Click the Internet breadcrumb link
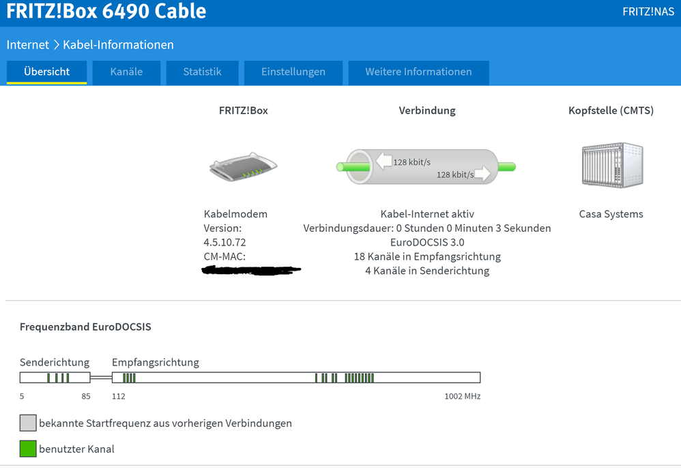The height and width of the screenshot is (476, 681). (x=27, y=44)
